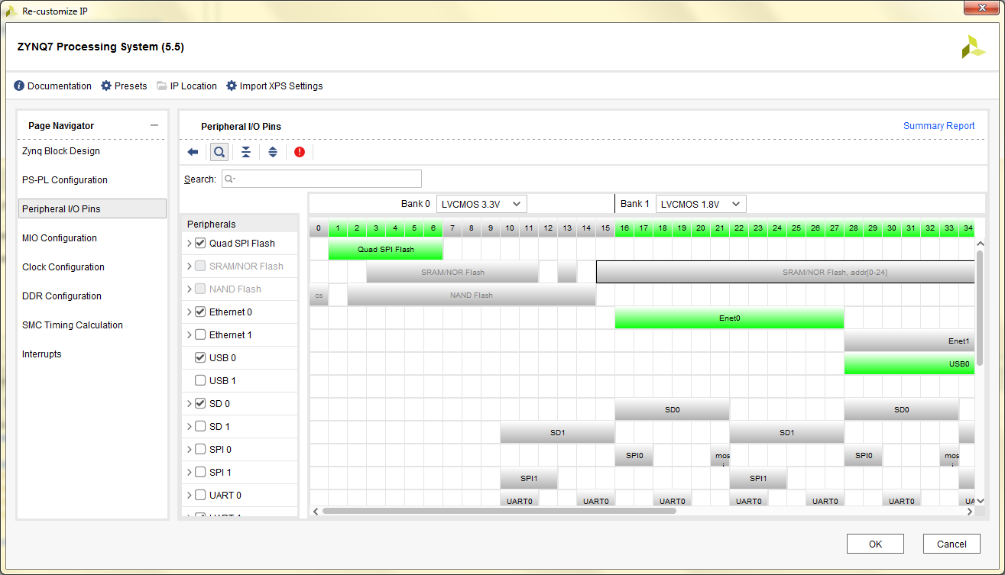This screenshot has width=1005, height=575.
Task: Click the Peripherals column heading
Action: (x=212, y=225)
